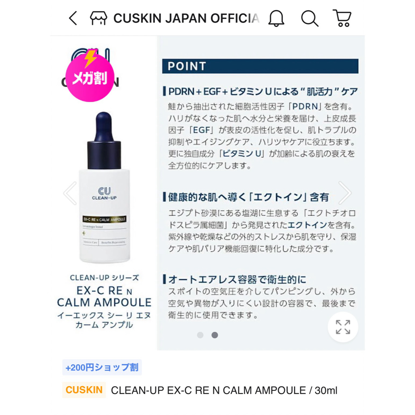
Task: Open the shop storefront icon
Action: pos(98,18)
